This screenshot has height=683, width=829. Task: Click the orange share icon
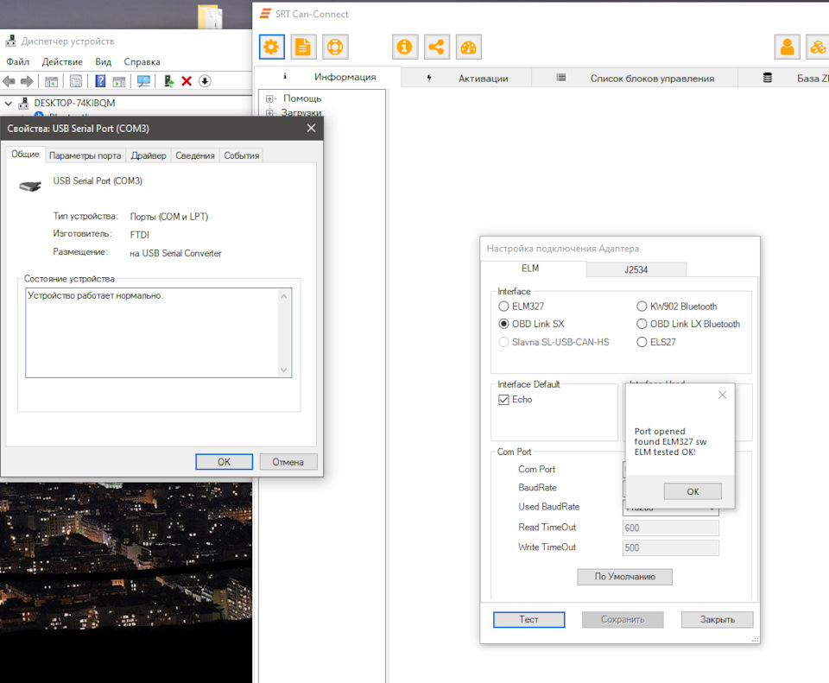click(437, 47)
